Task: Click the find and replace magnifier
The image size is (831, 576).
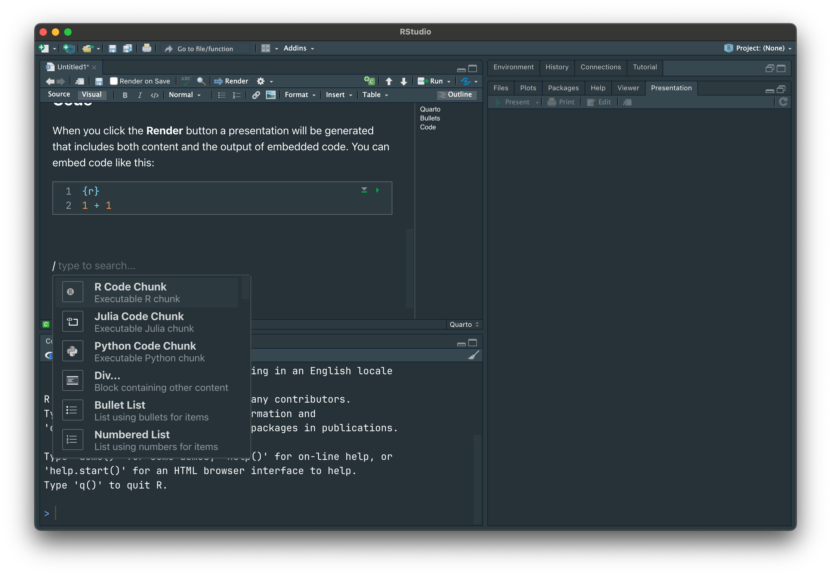Action: click(x=201, y=81)
